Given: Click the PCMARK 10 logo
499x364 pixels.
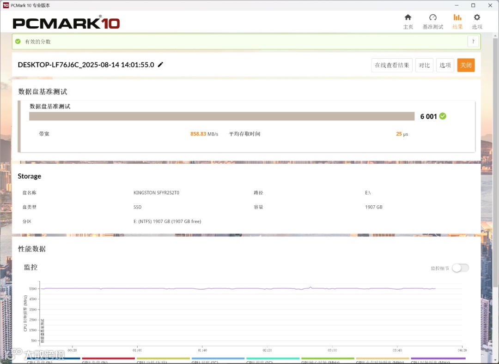Looking at the screenshot, I should pos(66,23).
